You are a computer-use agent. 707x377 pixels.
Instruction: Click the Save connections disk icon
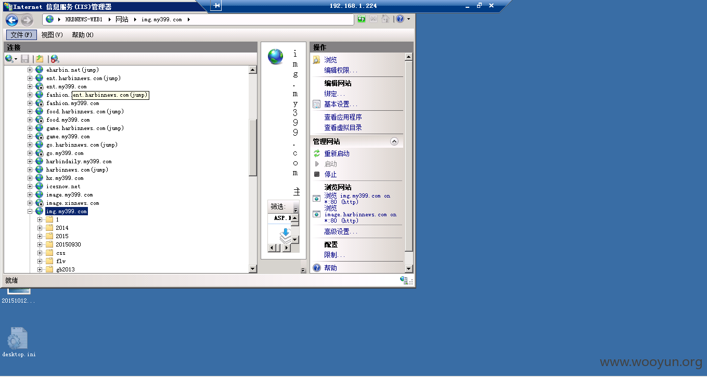click(x=25, y=59)
